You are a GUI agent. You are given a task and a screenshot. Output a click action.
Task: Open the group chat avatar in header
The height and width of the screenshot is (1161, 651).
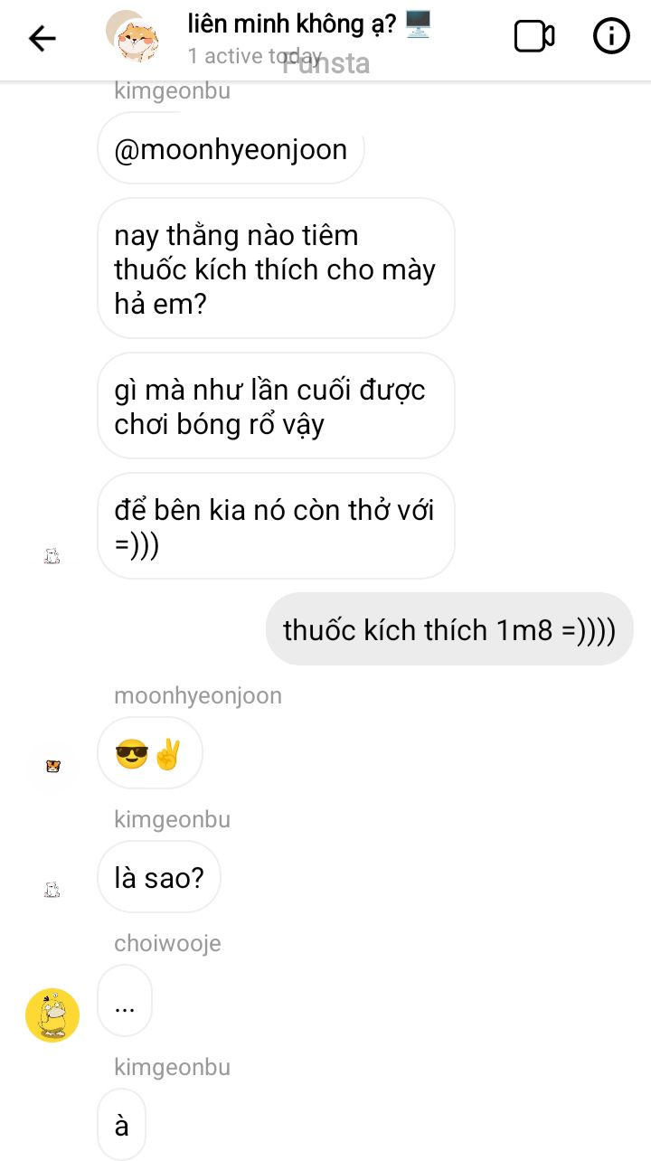point(134,36)
